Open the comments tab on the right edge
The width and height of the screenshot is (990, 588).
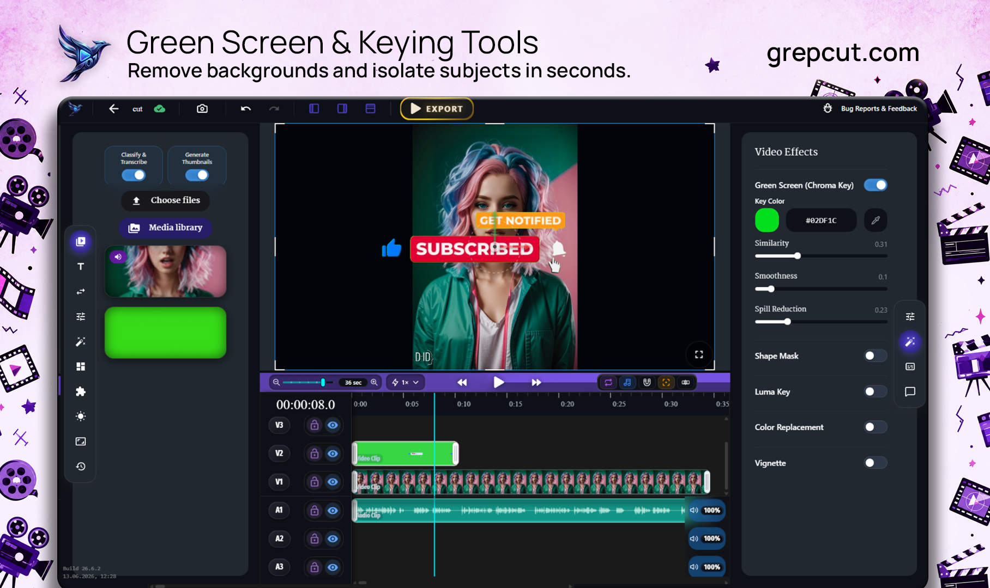point(910,391)
